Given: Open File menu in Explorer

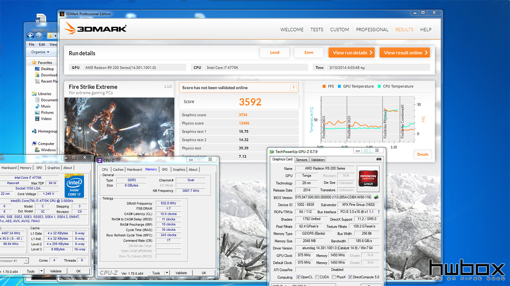Looking at the screenshot, I should coord(31,44).
